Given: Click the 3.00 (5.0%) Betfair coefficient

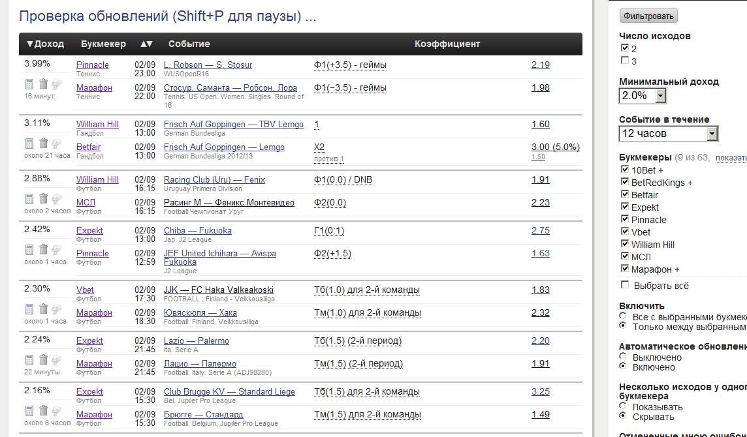Looking at the screenshot, I should click(556, 147).
